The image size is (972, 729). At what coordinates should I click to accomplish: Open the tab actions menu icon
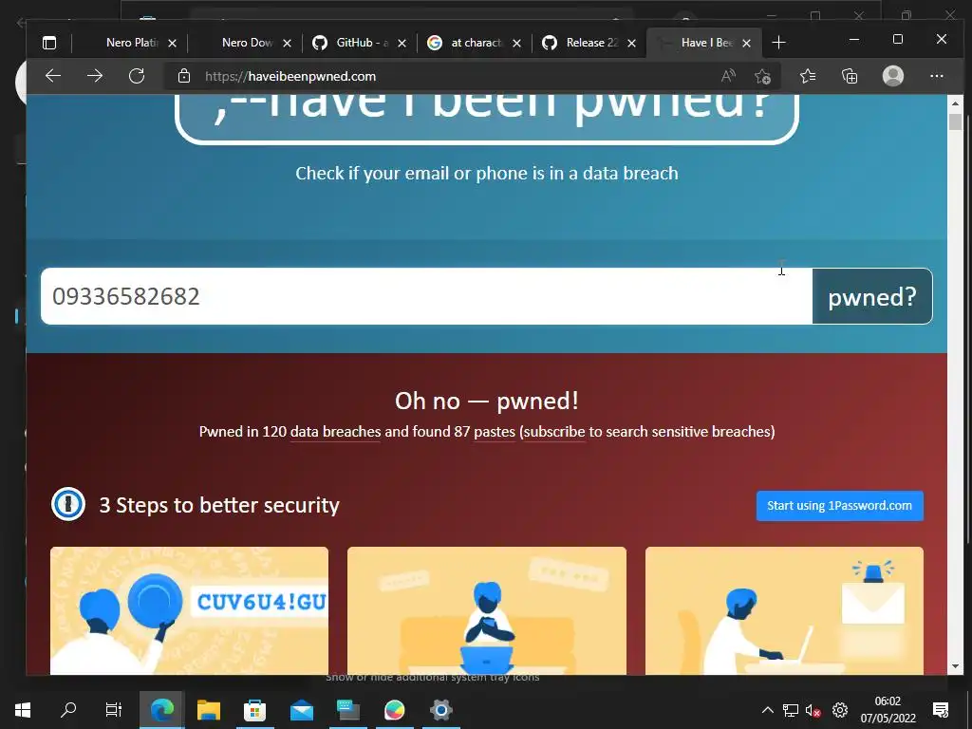coord(49,43)
